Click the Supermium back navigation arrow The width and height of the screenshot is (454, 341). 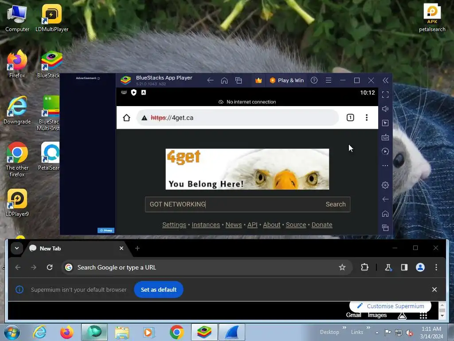[x=18, y=267]
